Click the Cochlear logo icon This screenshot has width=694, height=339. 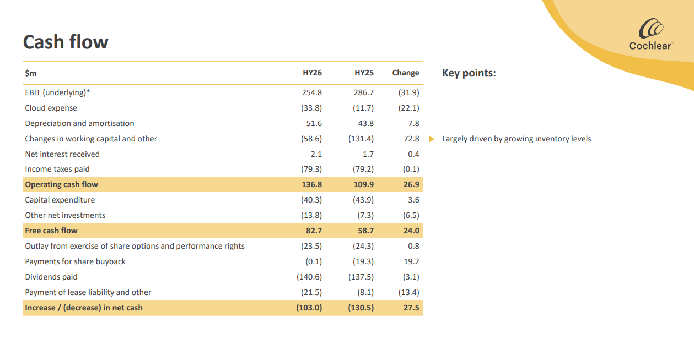(x=651, y=29)
